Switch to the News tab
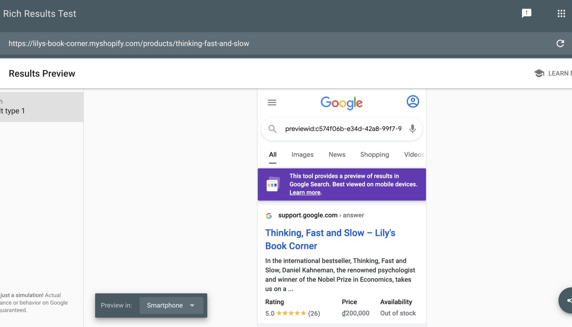Screen dimensions: 572x327 coord(337,155)
